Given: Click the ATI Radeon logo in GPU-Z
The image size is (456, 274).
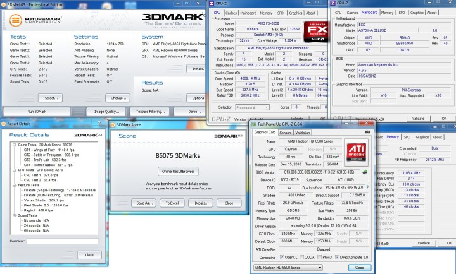Looking at the screenshot, I should 356,152.
